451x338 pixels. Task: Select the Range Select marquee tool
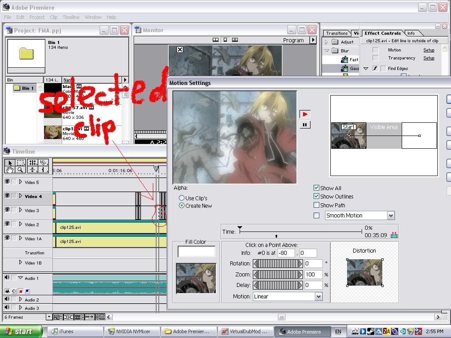click(20, 163)
